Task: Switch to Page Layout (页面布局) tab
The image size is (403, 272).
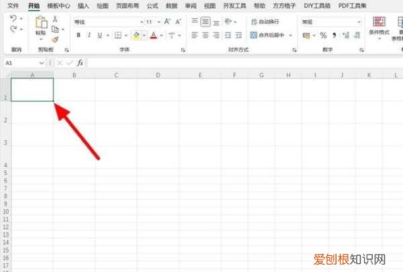Action: 128,5
